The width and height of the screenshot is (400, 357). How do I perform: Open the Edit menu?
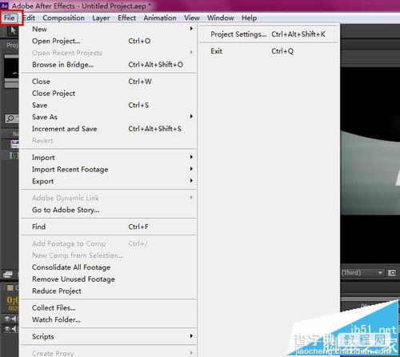[30, 18]
